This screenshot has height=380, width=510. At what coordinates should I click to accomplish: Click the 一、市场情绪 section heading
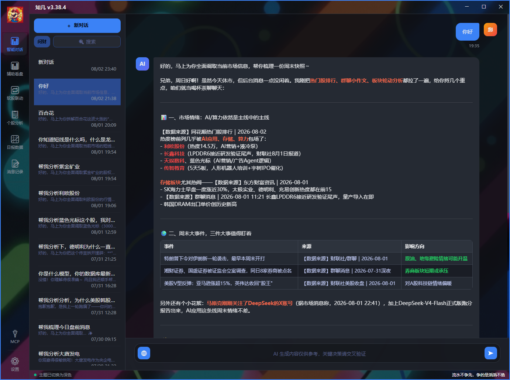point(215,117)
